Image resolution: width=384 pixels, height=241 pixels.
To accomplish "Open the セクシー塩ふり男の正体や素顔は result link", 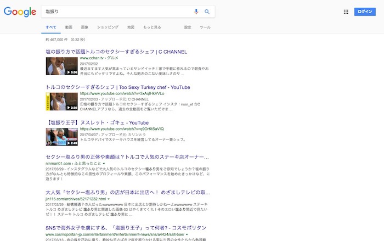I will [x=127, y=156].
